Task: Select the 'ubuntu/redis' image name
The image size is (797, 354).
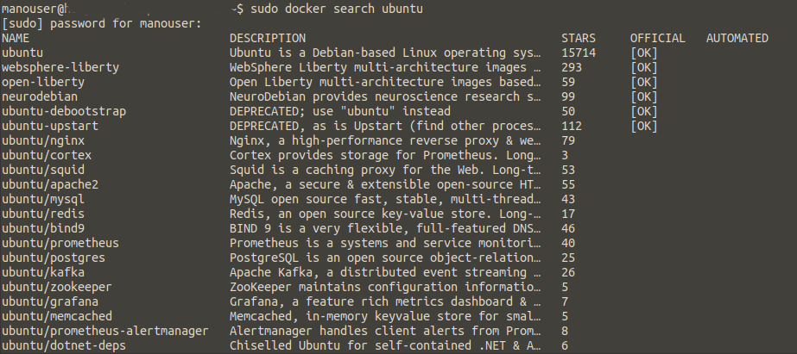Action: tap(42, 214)
